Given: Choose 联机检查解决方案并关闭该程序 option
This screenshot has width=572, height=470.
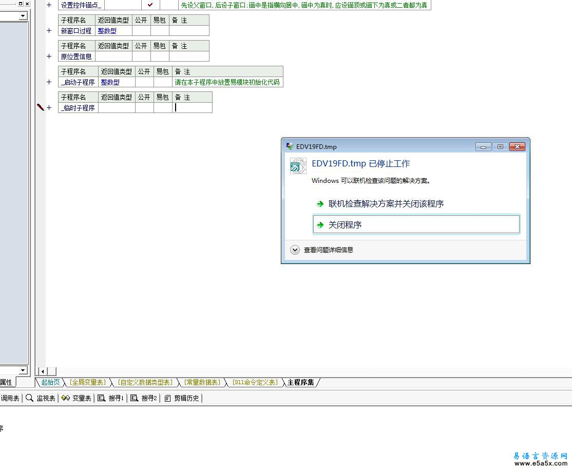Looking at the screenshot, I should click(386, 203).
